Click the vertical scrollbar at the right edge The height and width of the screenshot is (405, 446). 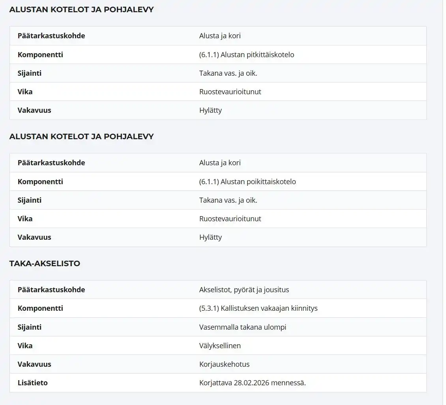click(444, 197)
